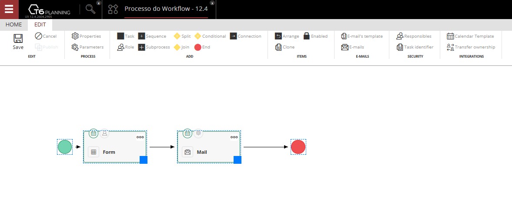This screenshot has width=512, height=198.
Task: Close the search tab with its x
Action: click(x=99, y=3)
